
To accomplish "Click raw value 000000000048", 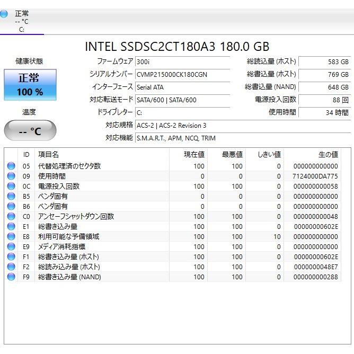I will [316, 217].
